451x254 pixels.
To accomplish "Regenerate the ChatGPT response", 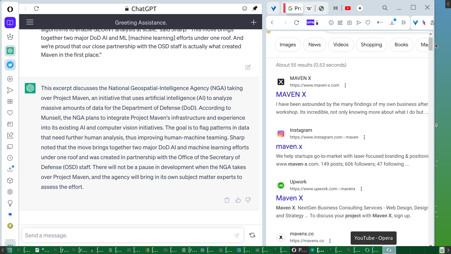I will (252, 235).
